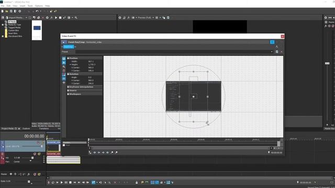The height and width of the screenshot is (188, 335).
Task: Select the All Media bin
Action: tap(12, 22)
